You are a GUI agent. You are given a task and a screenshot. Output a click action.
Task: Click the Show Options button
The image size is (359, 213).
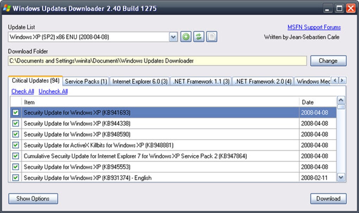(33, 199)
